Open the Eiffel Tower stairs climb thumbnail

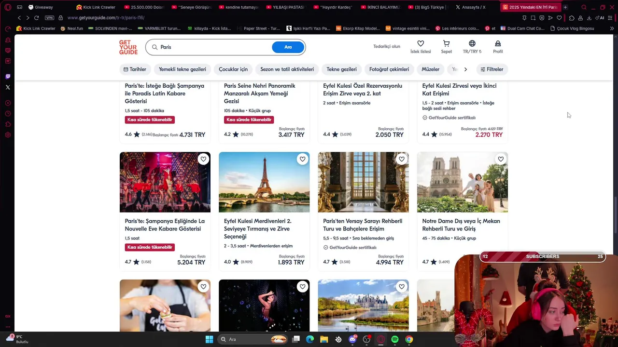[264, 182]
